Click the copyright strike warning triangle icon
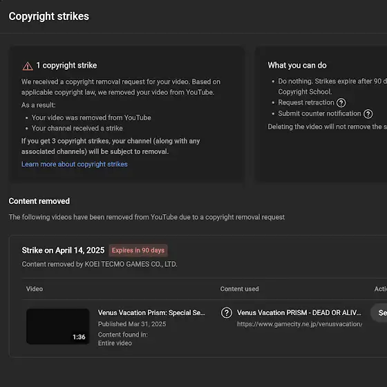This screenshot has height=387, width=387. click(x=28, y=66)
